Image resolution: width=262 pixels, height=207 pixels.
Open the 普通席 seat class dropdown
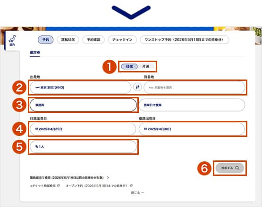pyautogui.click(x=83, y=105)
